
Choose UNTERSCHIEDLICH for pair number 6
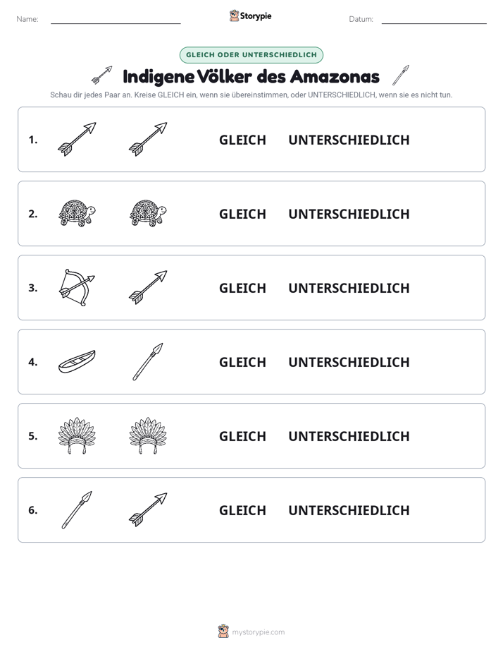(x=349, y=510)
